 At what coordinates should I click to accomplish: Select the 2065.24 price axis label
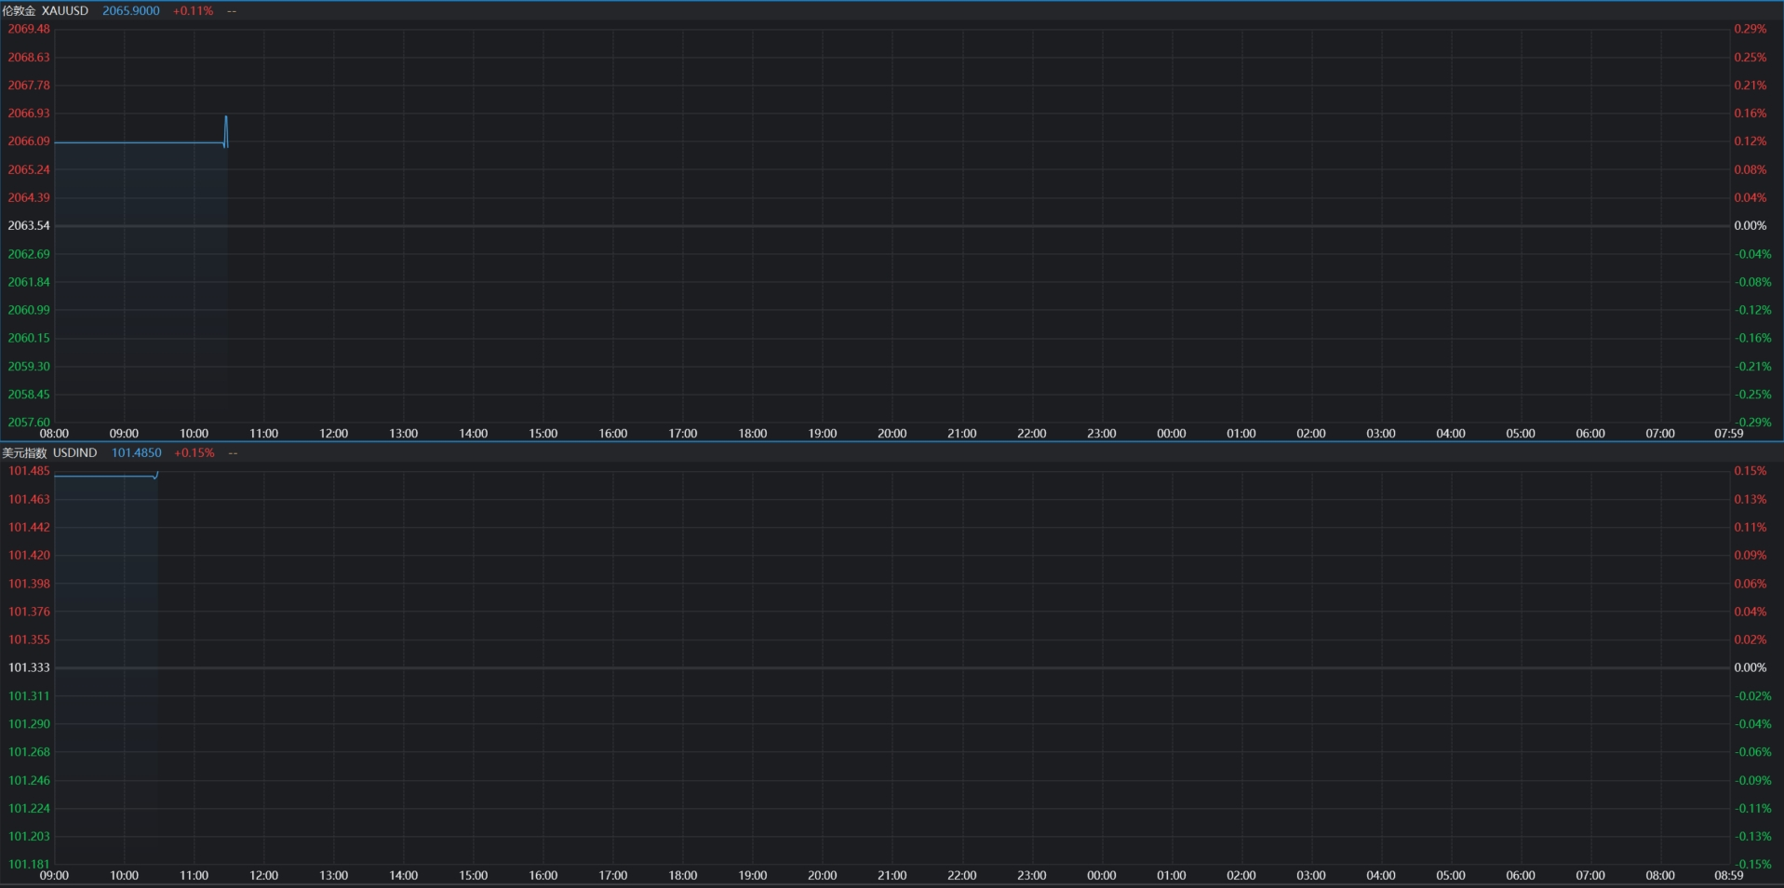coord(29,169)
